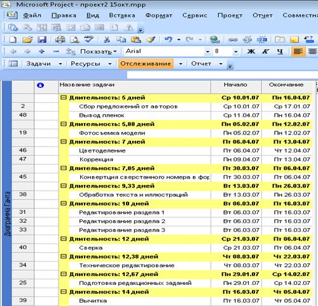Click the Cut scissors icon

point(107,40)
